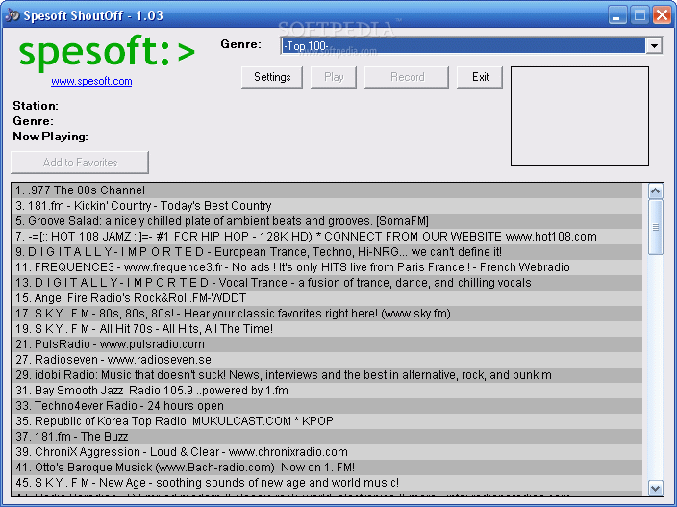Image resolution: width=677 pixels, height=507 pixels.
Task: Click the station list scroll up arrow
Action: click(656, 190)
